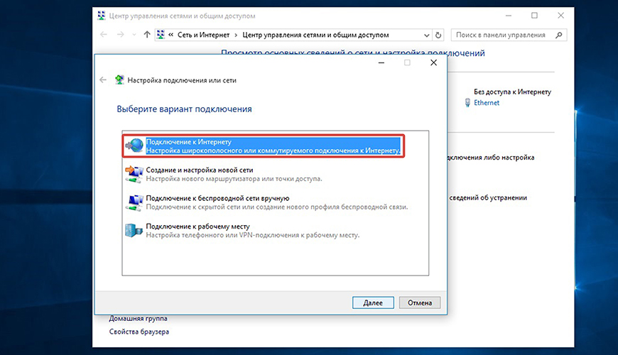Click the network icon in the address bar
This screenshot has height=355, width=618.
coord(161,34)
